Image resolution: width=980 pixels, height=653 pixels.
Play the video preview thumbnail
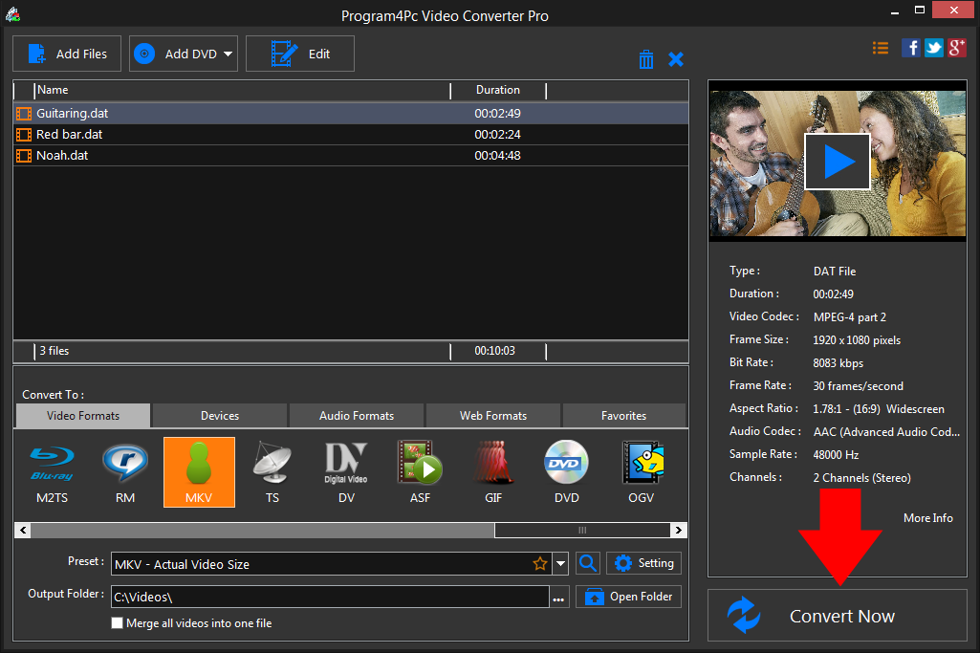(x=837, y=162)
